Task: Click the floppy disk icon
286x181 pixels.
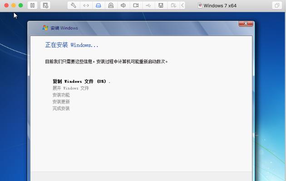Action: [161, 5]
